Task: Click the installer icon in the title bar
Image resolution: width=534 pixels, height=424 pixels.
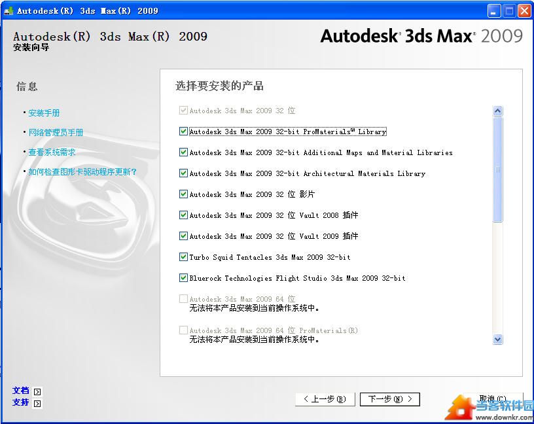Action: pos(8,11)
